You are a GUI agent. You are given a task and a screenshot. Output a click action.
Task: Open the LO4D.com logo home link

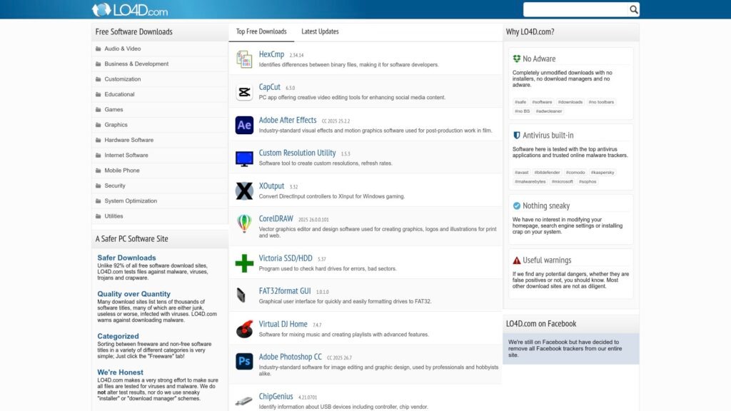(x=130, y=10)
